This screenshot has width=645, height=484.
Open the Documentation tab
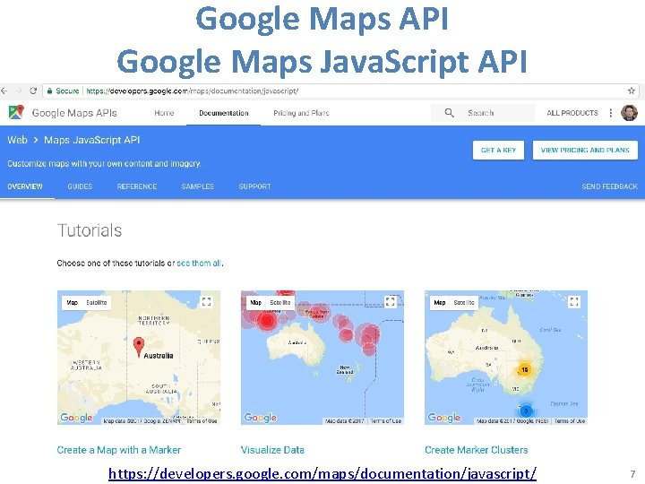click(224, 113)
